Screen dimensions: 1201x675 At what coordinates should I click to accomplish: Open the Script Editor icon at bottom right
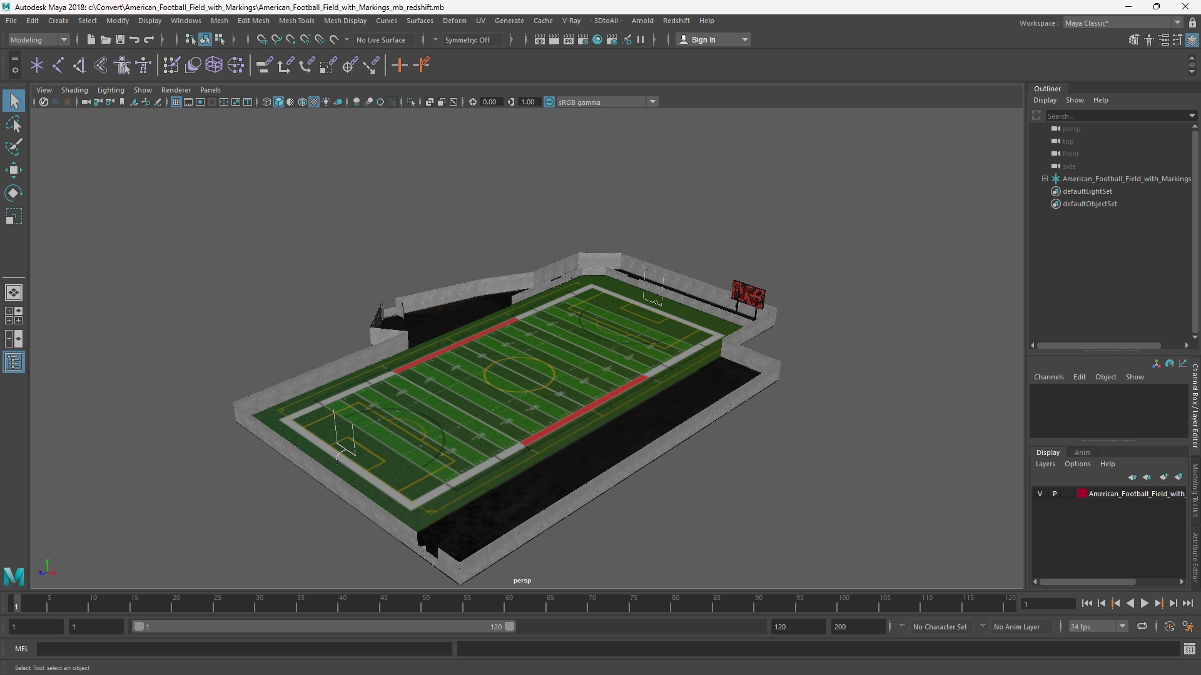(1189, 649)
